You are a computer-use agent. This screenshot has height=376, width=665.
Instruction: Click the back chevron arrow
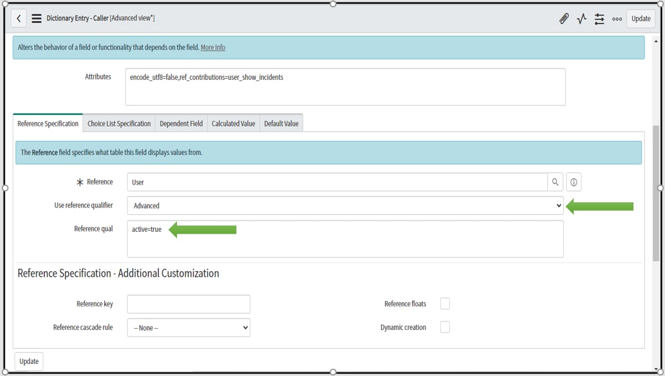coord(19,18)
